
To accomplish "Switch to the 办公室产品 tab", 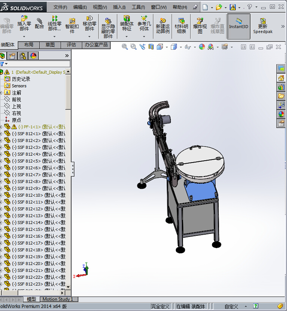I will pos(96,45).
